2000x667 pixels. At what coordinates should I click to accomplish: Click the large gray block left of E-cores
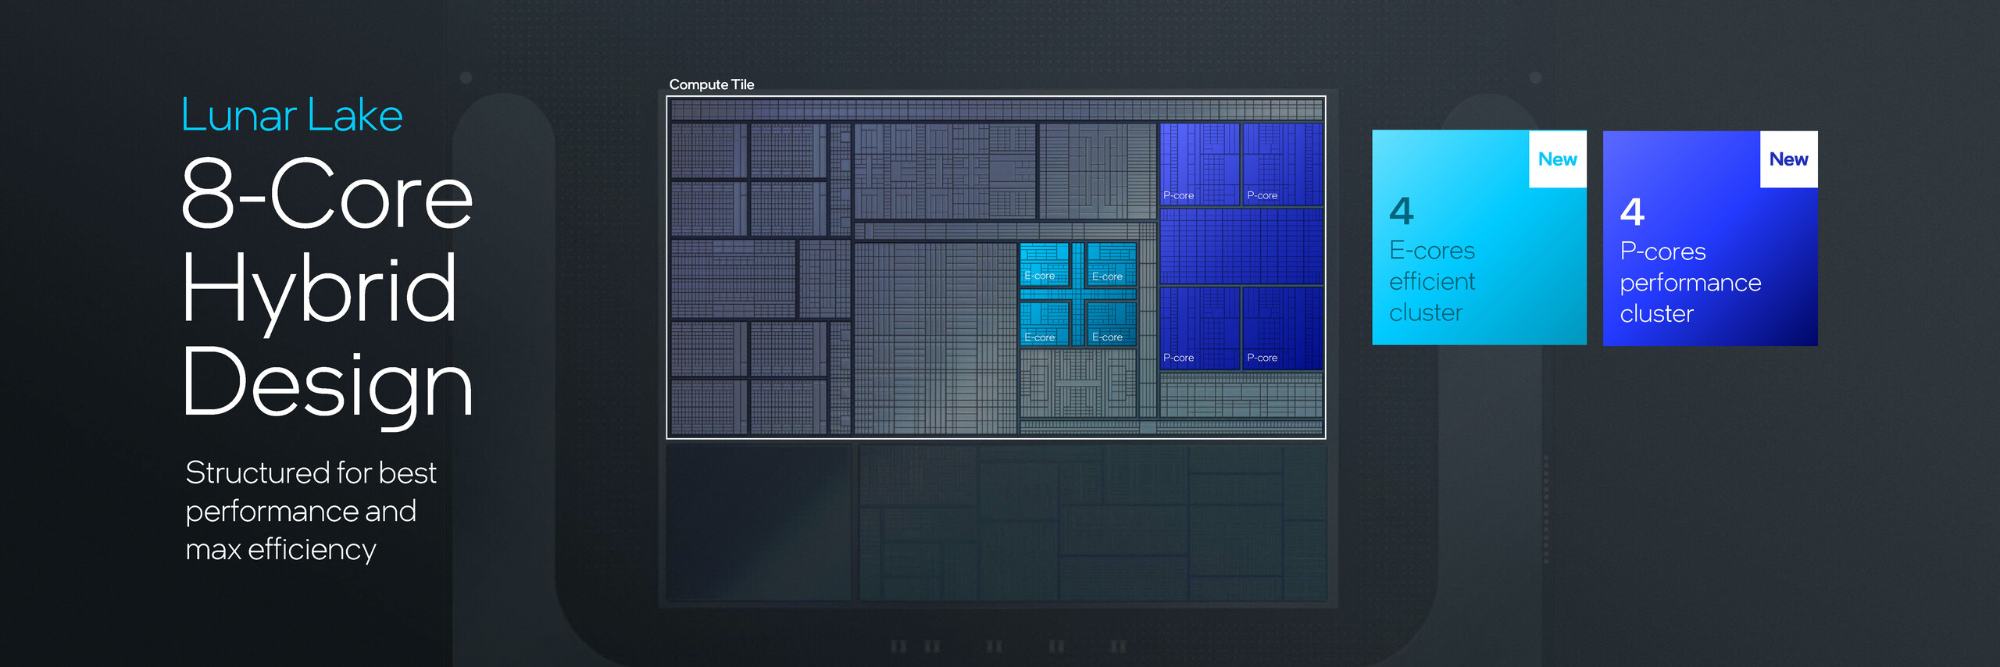coord(935,337)
